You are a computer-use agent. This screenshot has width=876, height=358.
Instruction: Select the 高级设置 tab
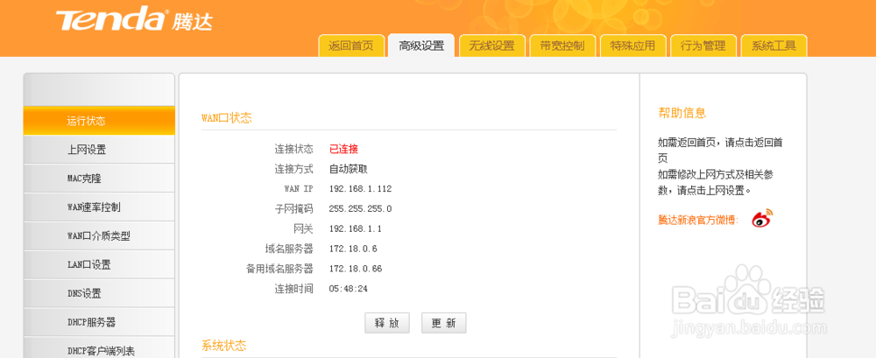coord(421,46)
